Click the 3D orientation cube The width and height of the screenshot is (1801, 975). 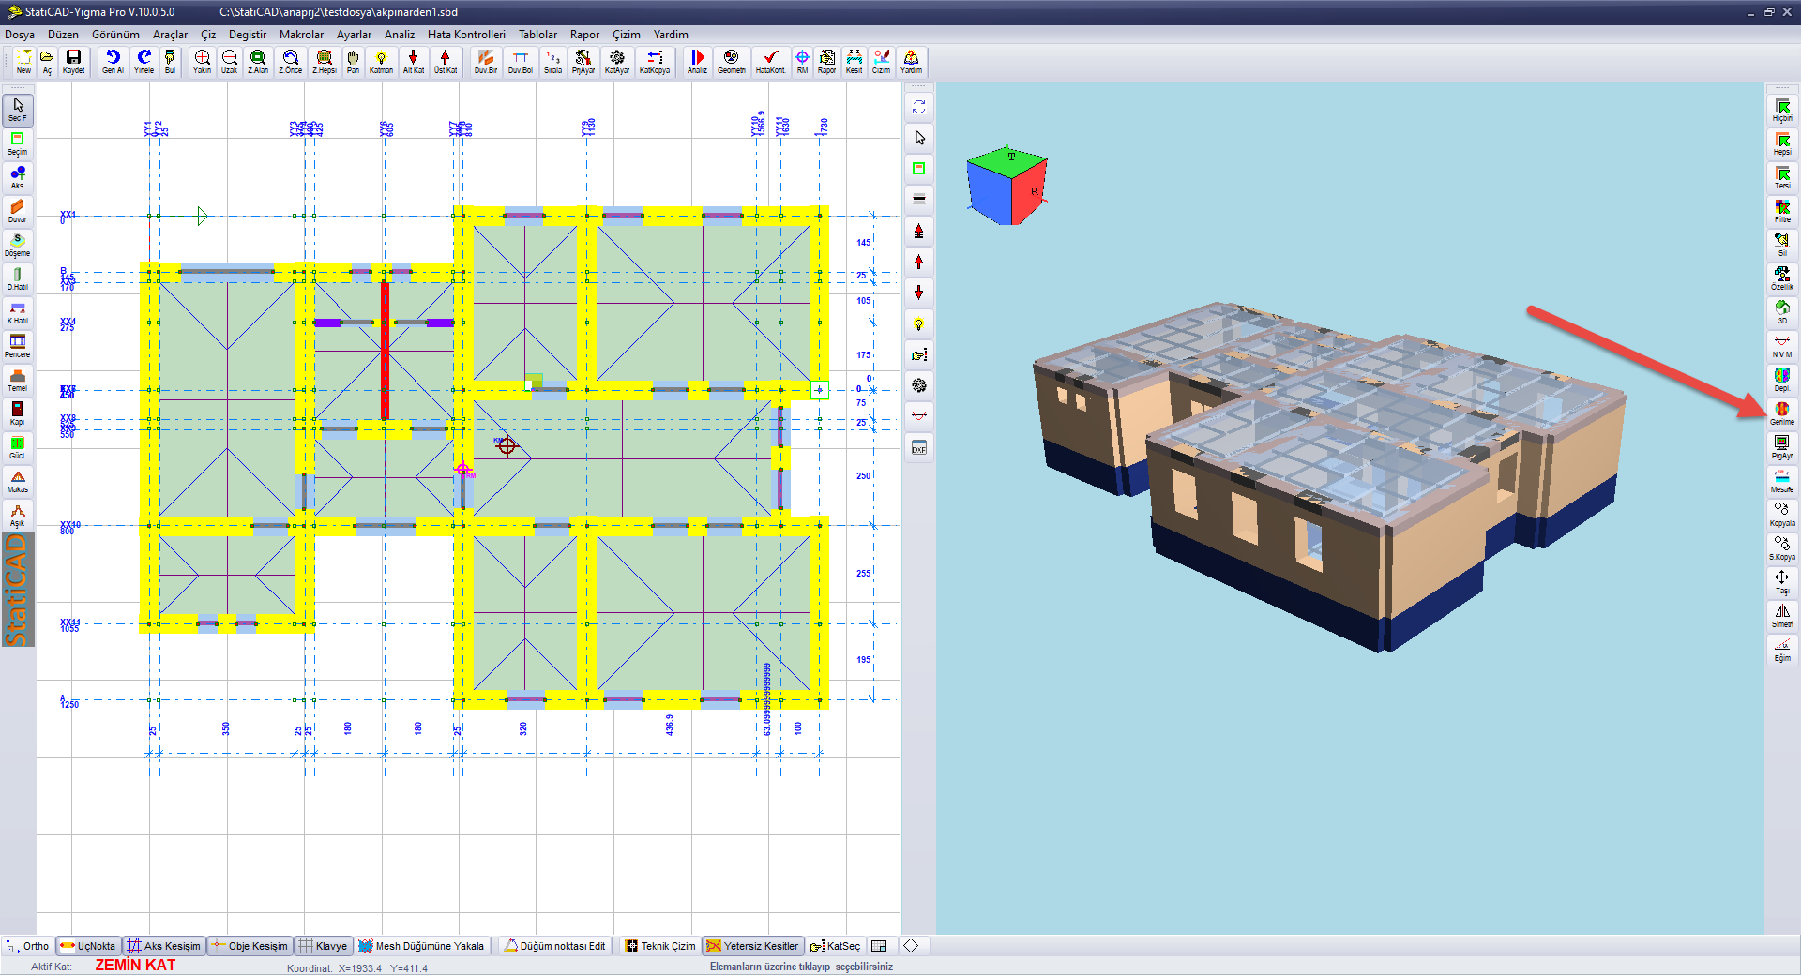click(1006, 186)
